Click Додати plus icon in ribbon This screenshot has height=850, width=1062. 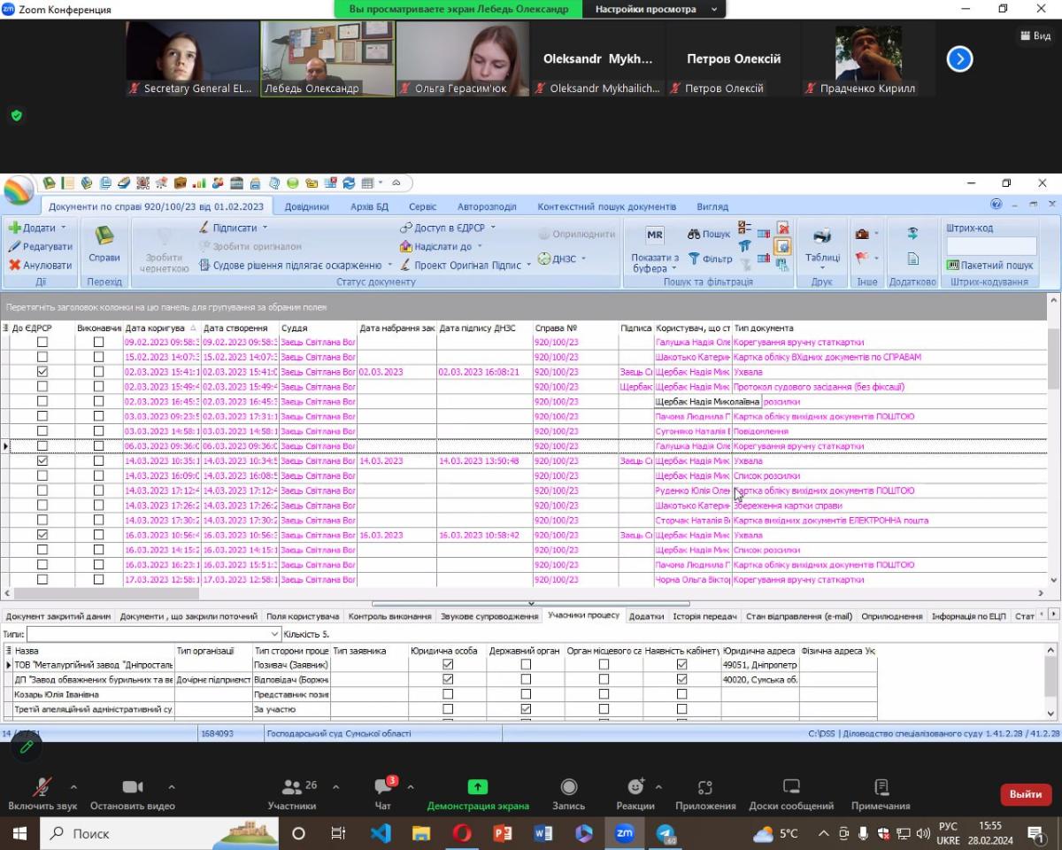click(x=15, y=228)
